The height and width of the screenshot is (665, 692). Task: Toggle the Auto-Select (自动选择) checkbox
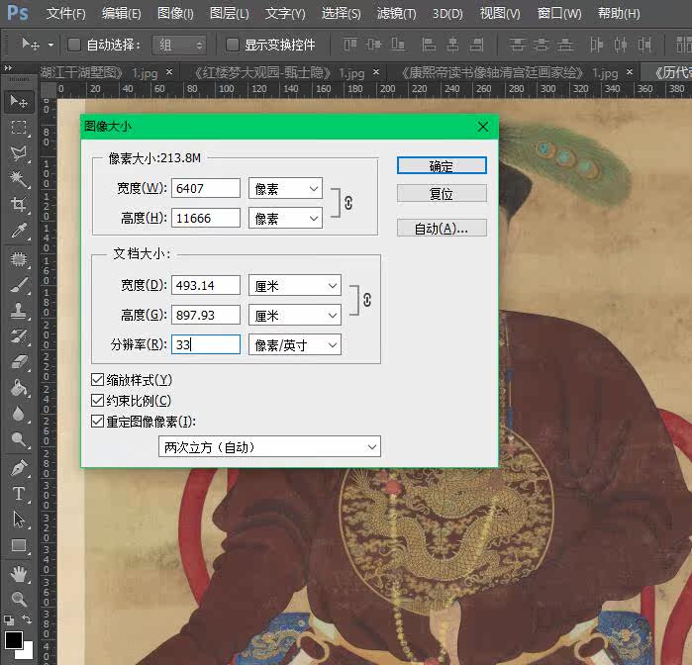point(74,45)
